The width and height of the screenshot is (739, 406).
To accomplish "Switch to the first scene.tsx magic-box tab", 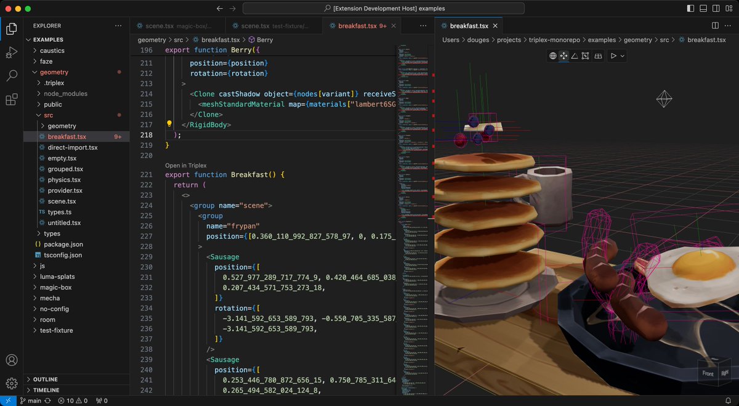I will tap(177, 26).
